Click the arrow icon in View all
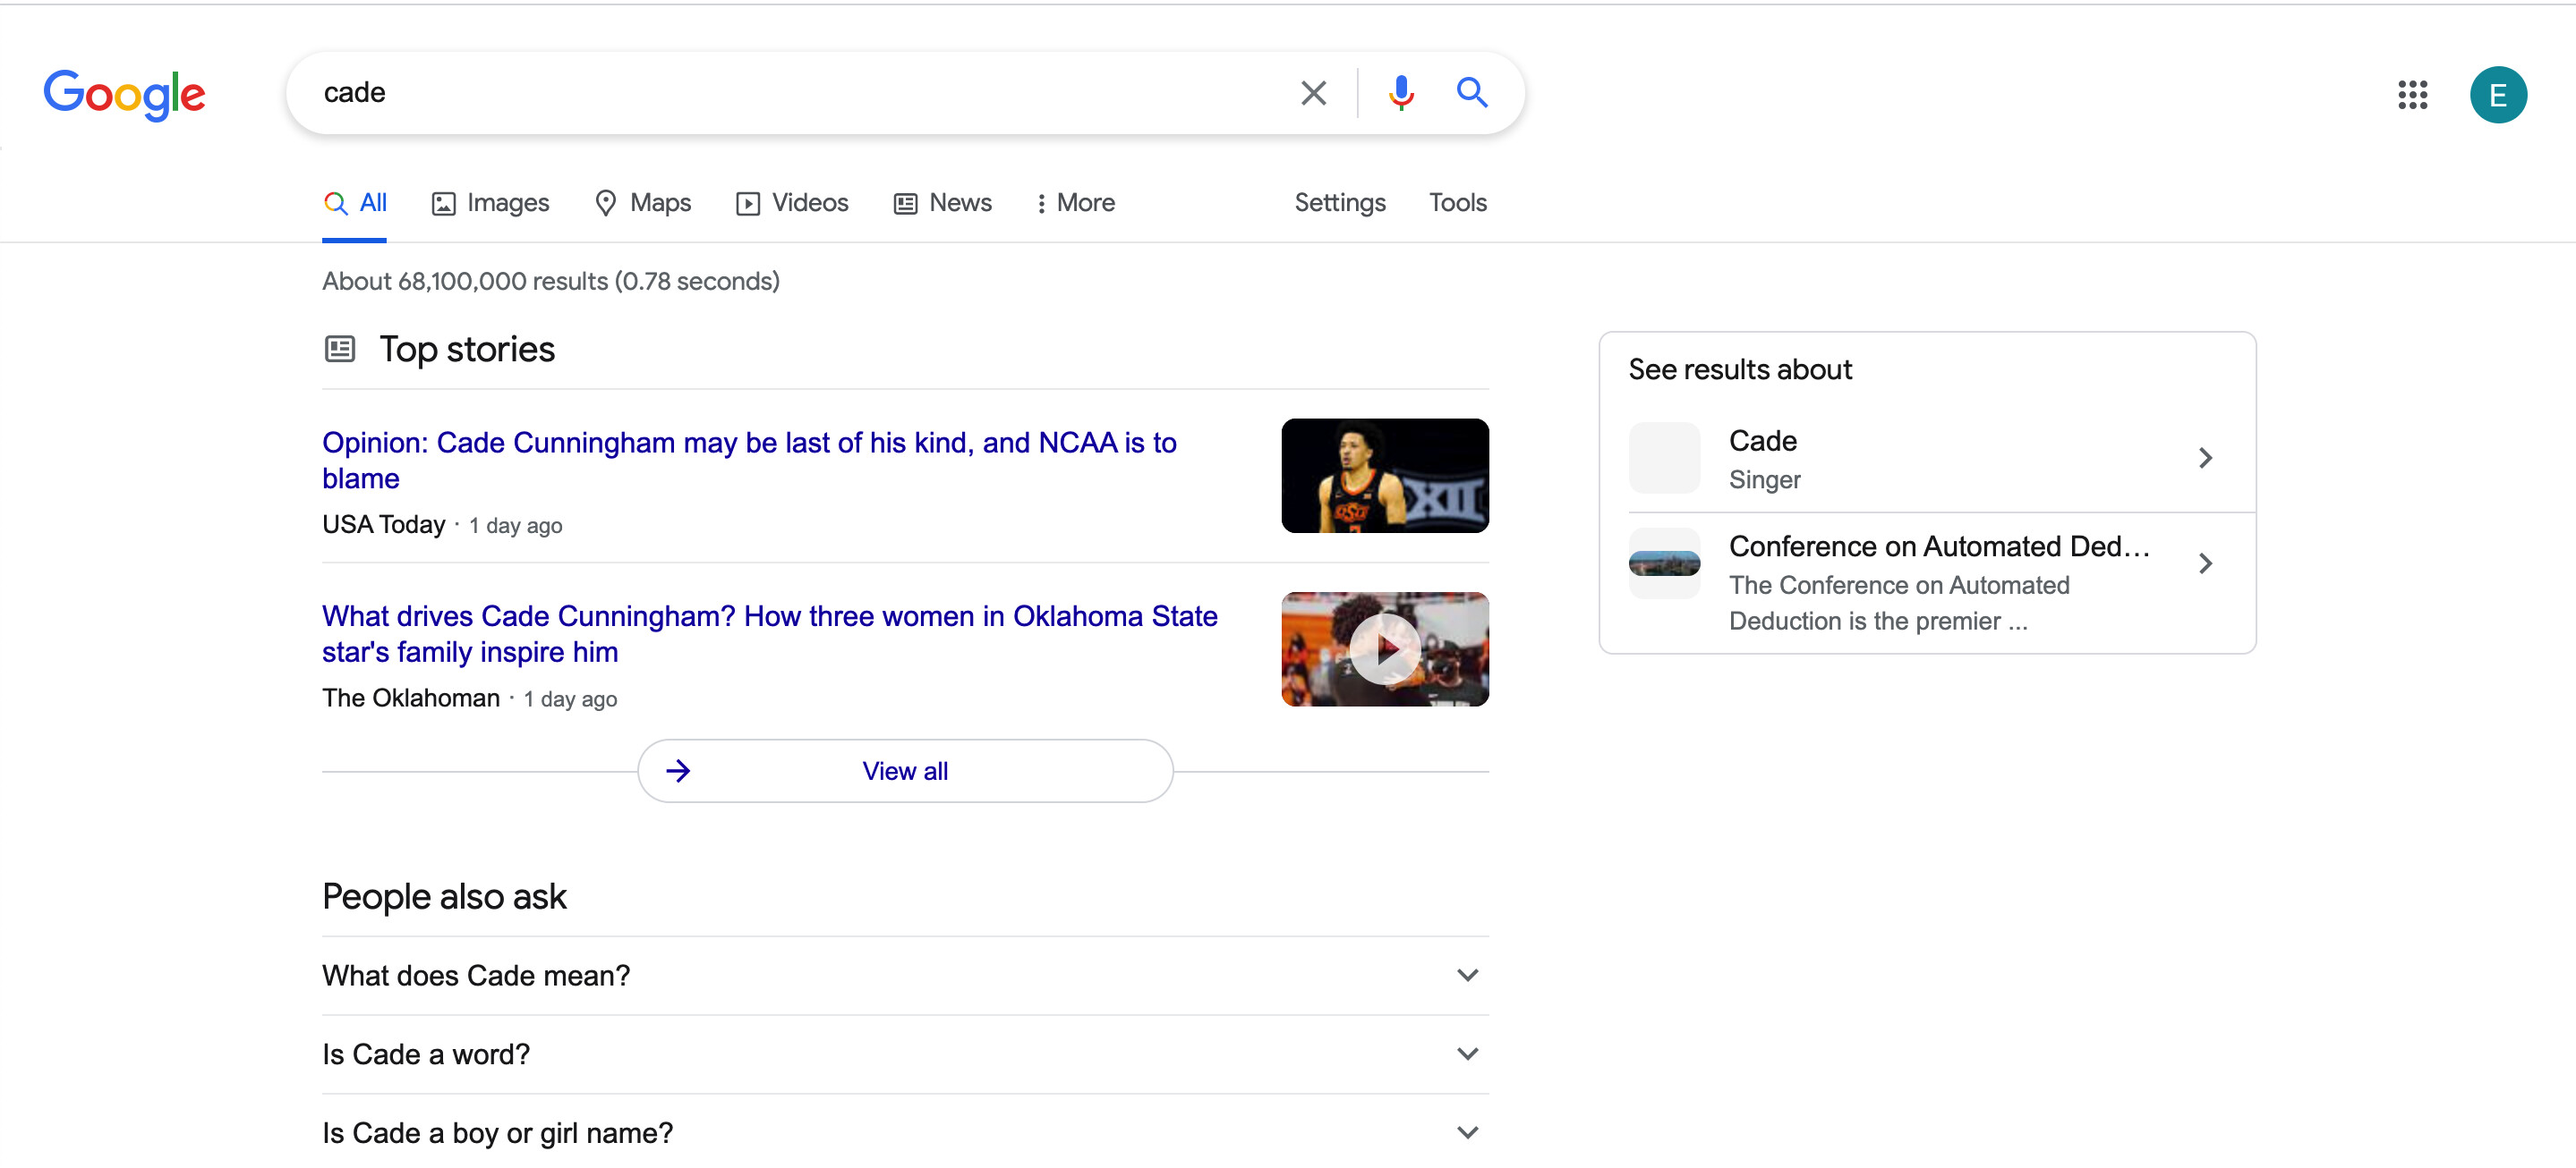This screenshot has height=1168, width=2576. (678, 770)
